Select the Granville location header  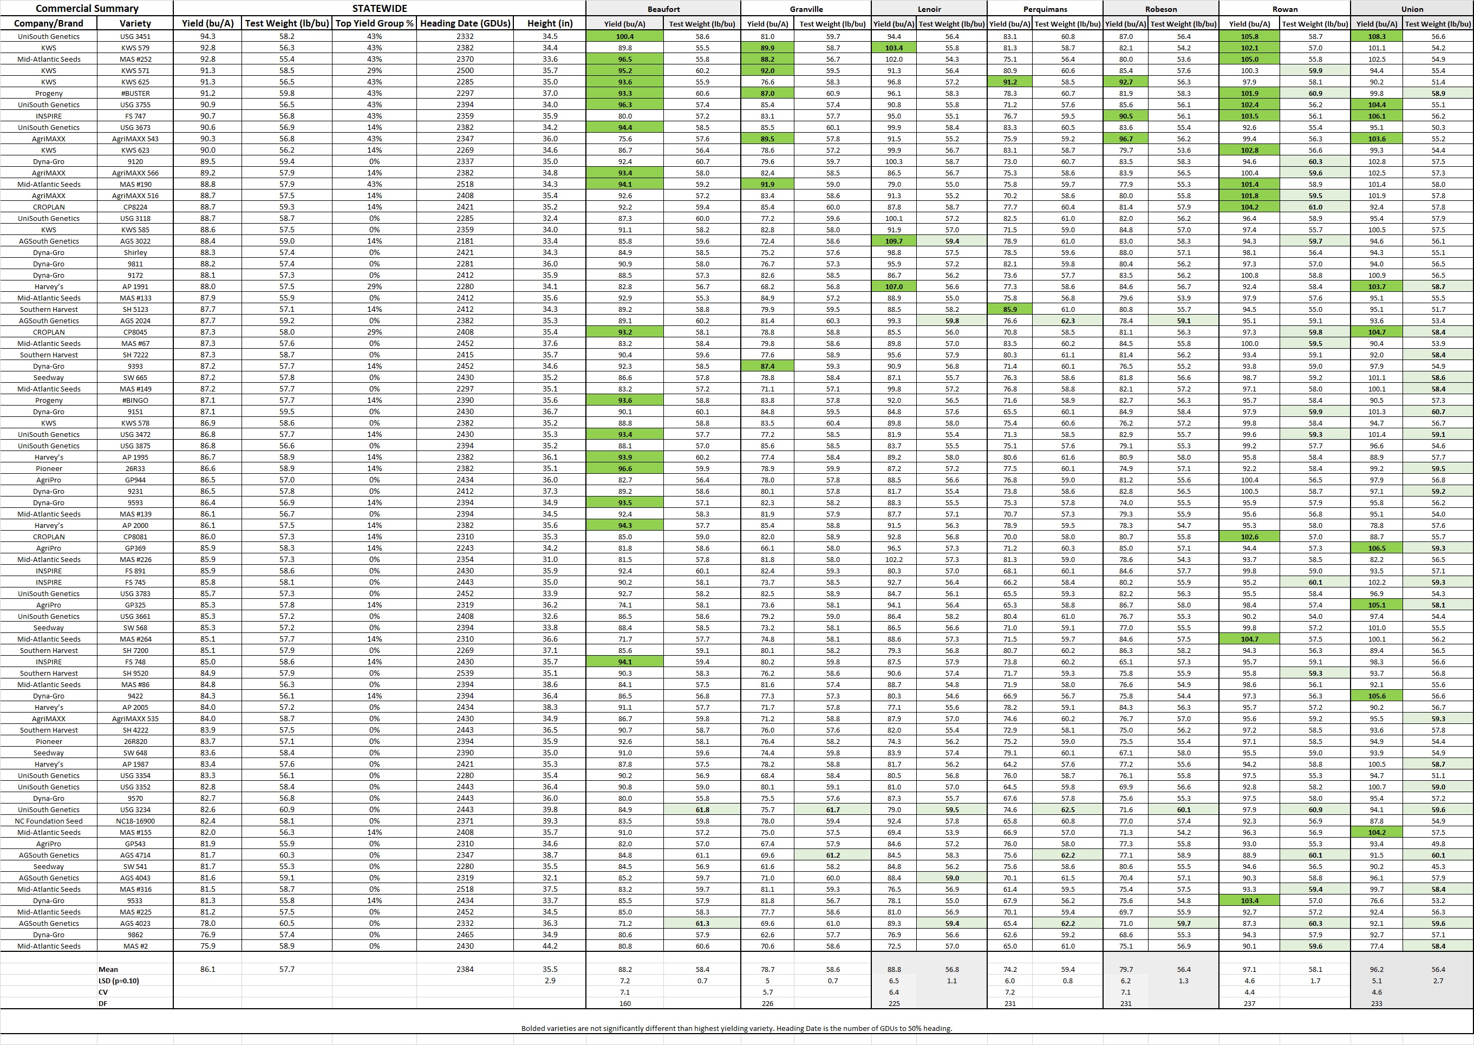(806, 9)
